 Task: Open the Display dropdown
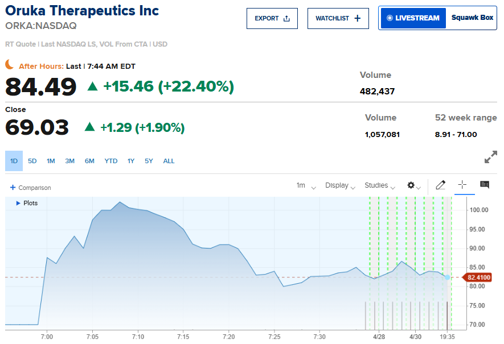point(340,185)
